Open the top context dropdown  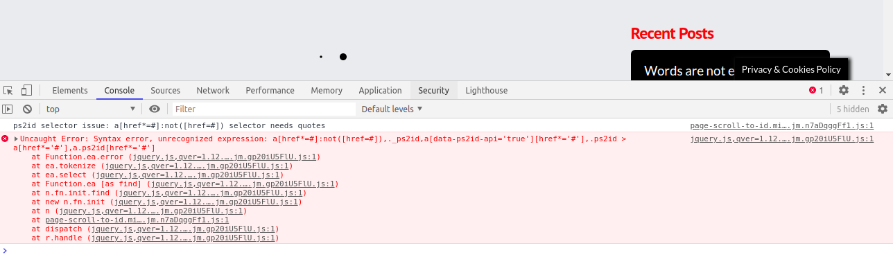pos(91,109)
